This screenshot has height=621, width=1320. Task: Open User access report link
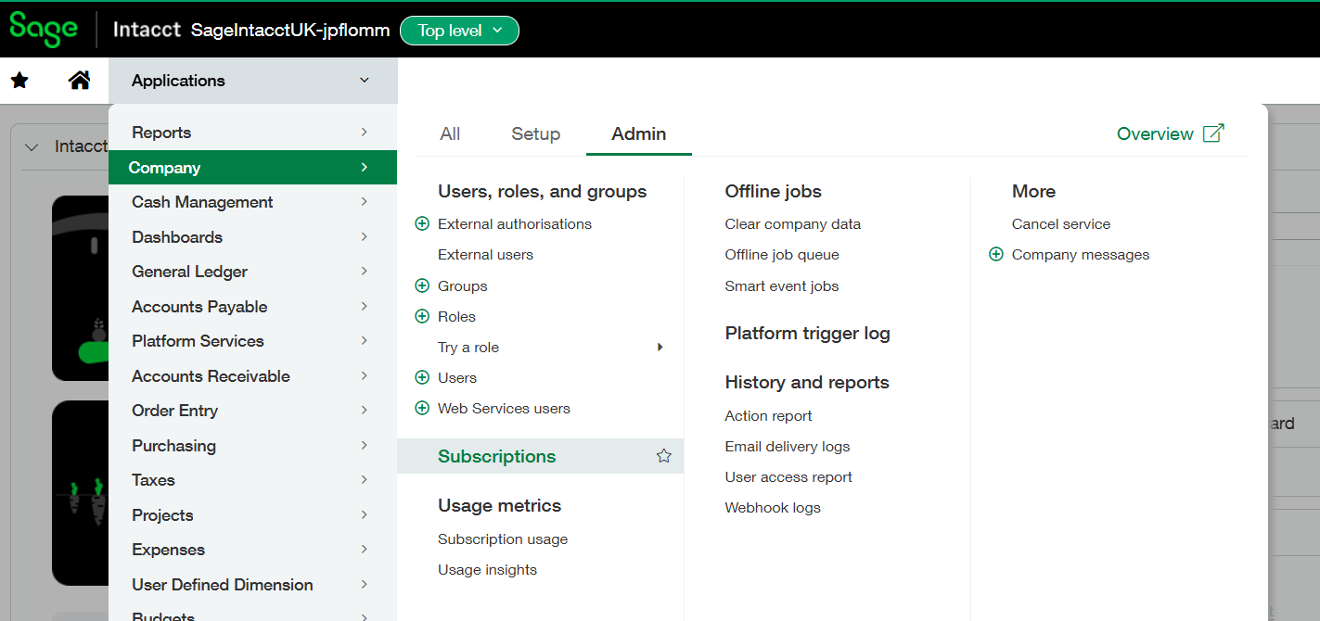pos(788,477)
